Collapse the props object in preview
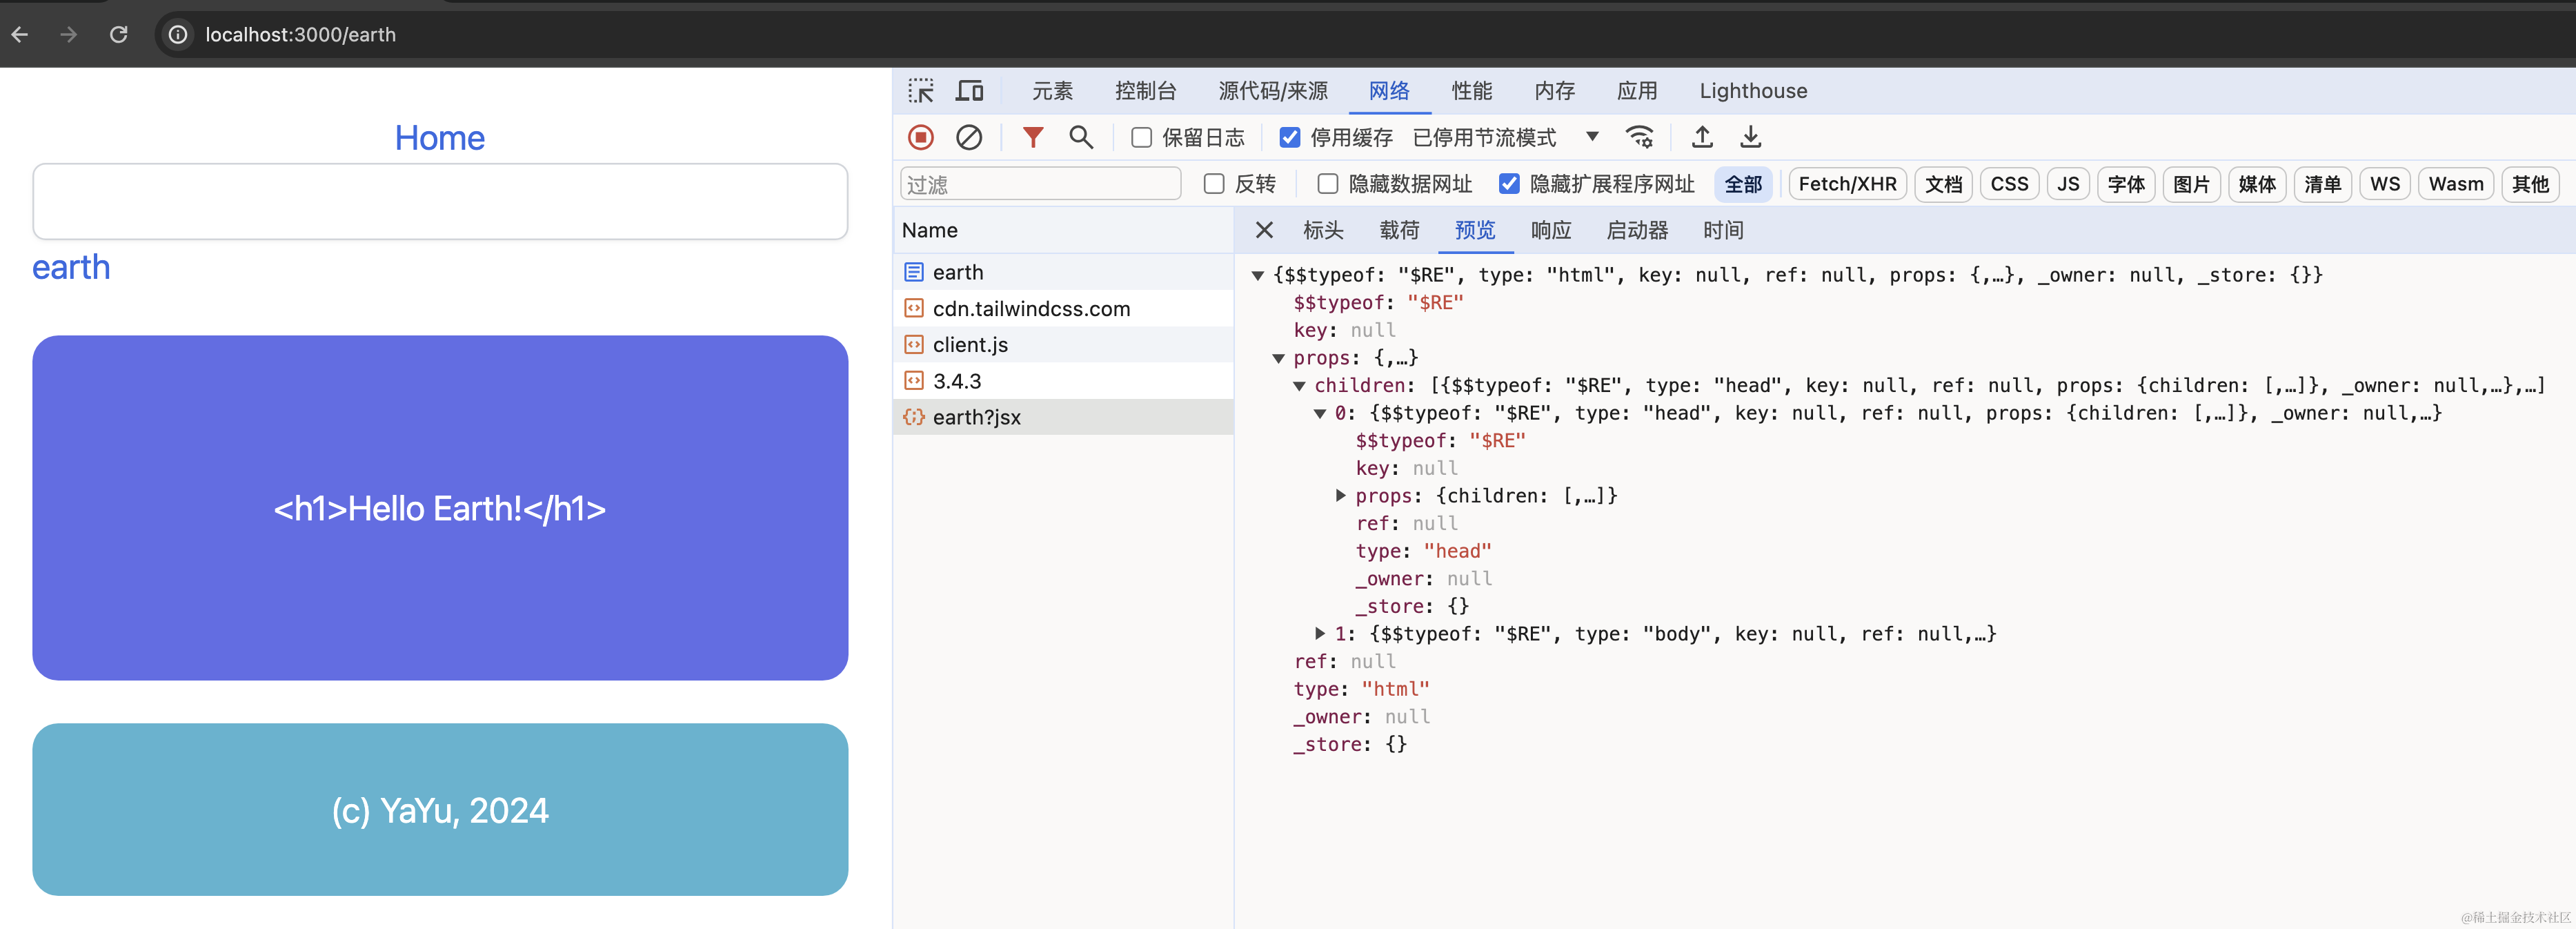2576x929 pixels. [x=1278, y=358]
